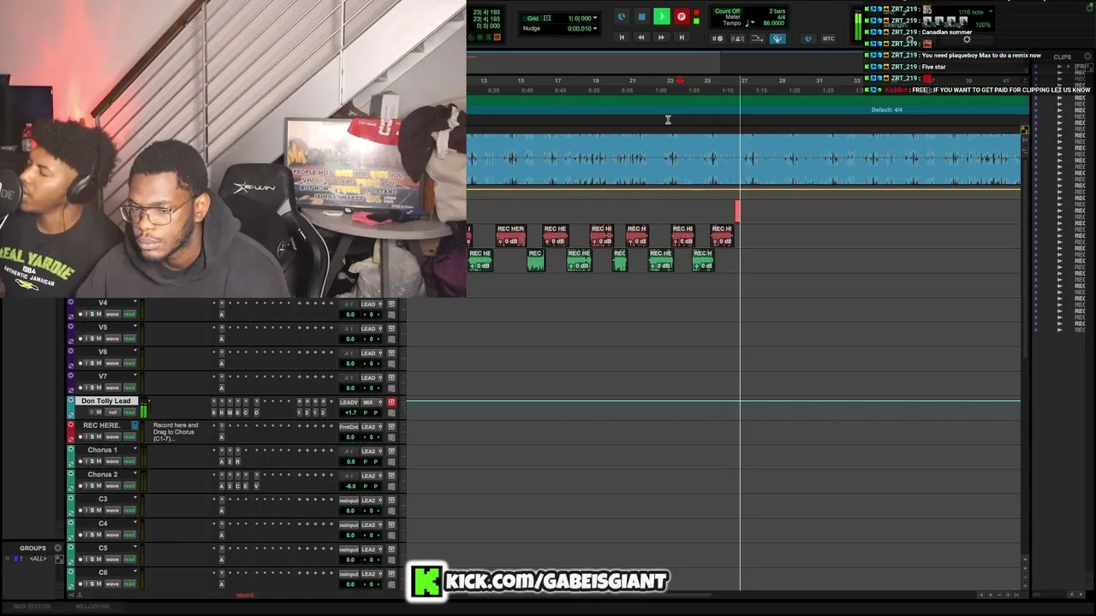Image resolution: width=1096 pixels, height=616 pixels.
Task: Click the Chorus 2 volume value -6.0
Action: (x=350, y=486)
